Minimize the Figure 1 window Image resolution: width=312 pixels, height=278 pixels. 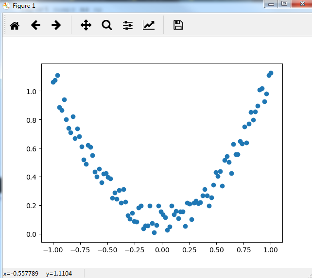pyautogui.click(x=271, y=4)
